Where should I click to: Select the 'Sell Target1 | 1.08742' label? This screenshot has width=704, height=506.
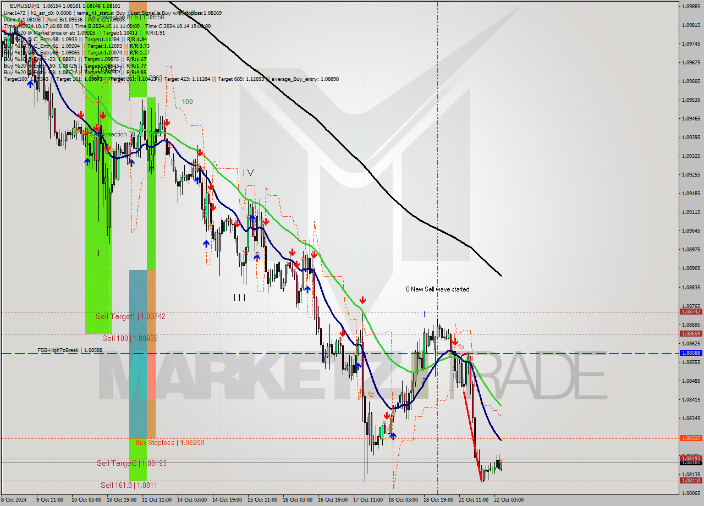(x=130, y=316)
